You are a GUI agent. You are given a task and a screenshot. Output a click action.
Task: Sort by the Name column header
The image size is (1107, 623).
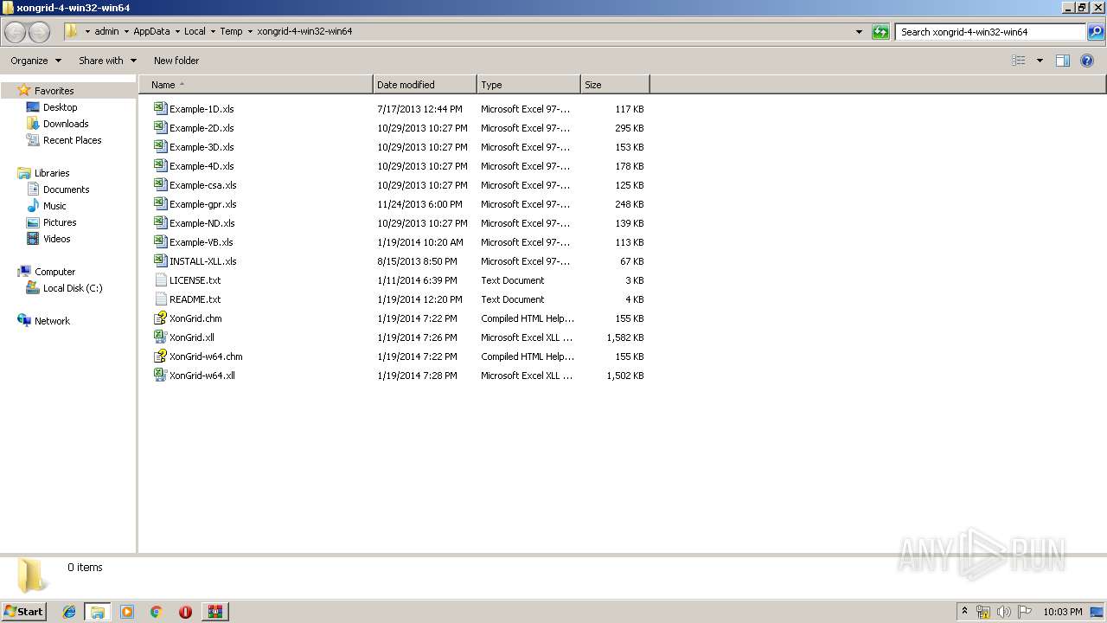[x=256, y=85]
